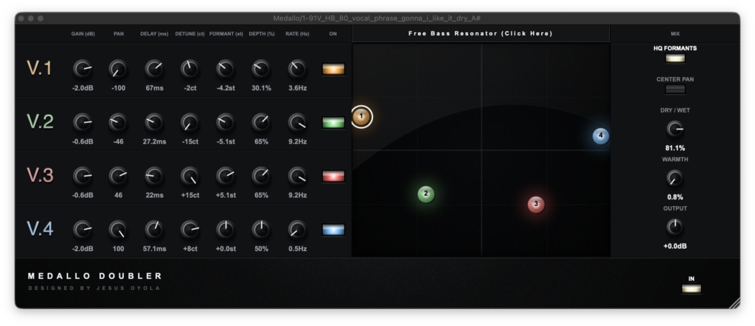
Task: Click the V.1 delay knob
Action: pyautogui.click(x=154, y=69)
